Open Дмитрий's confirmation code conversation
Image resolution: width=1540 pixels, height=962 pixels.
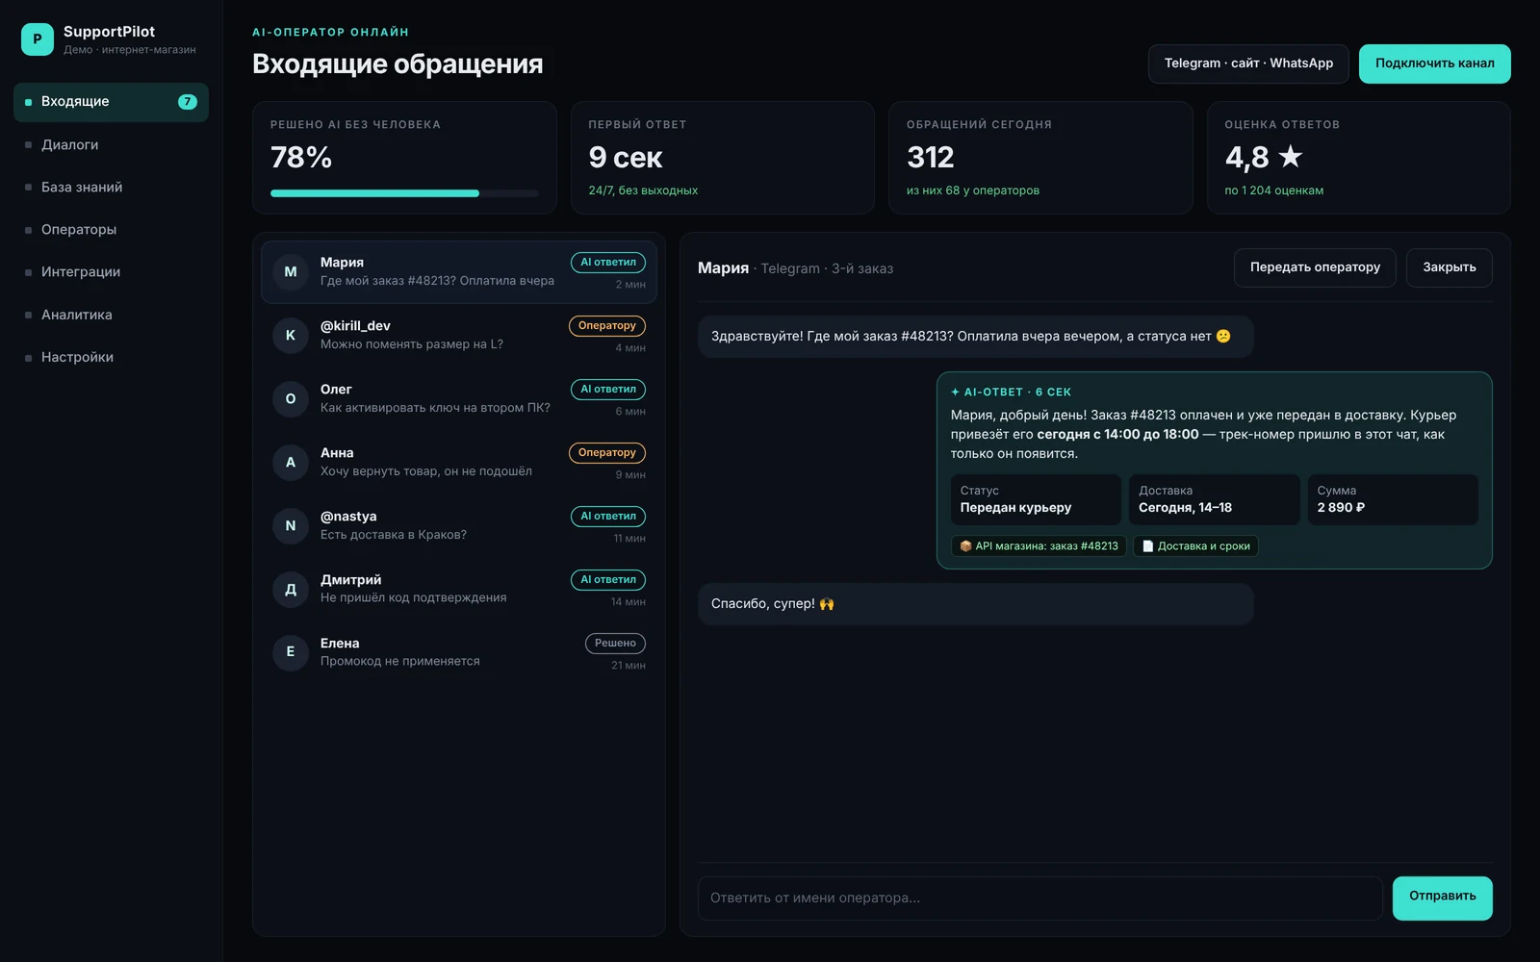pos(459,590)
